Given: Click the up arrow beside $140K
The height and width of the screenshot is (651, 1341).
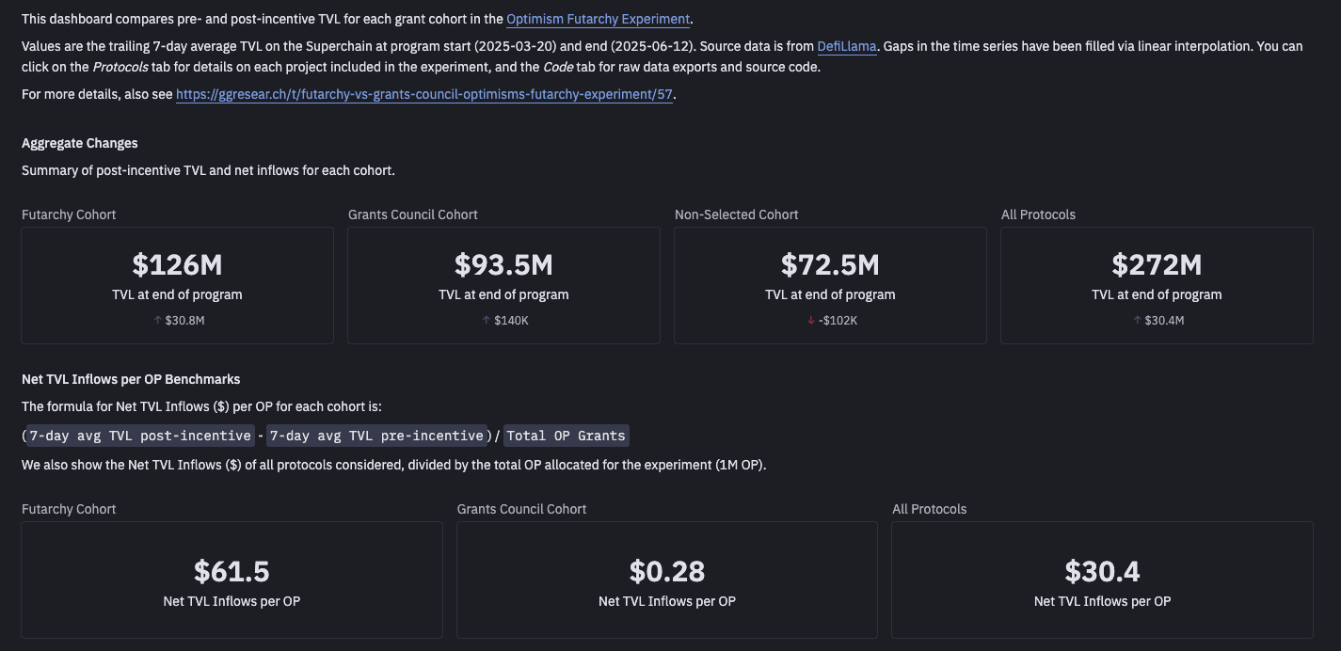Looking at the screenshot, I should [487, 321].
